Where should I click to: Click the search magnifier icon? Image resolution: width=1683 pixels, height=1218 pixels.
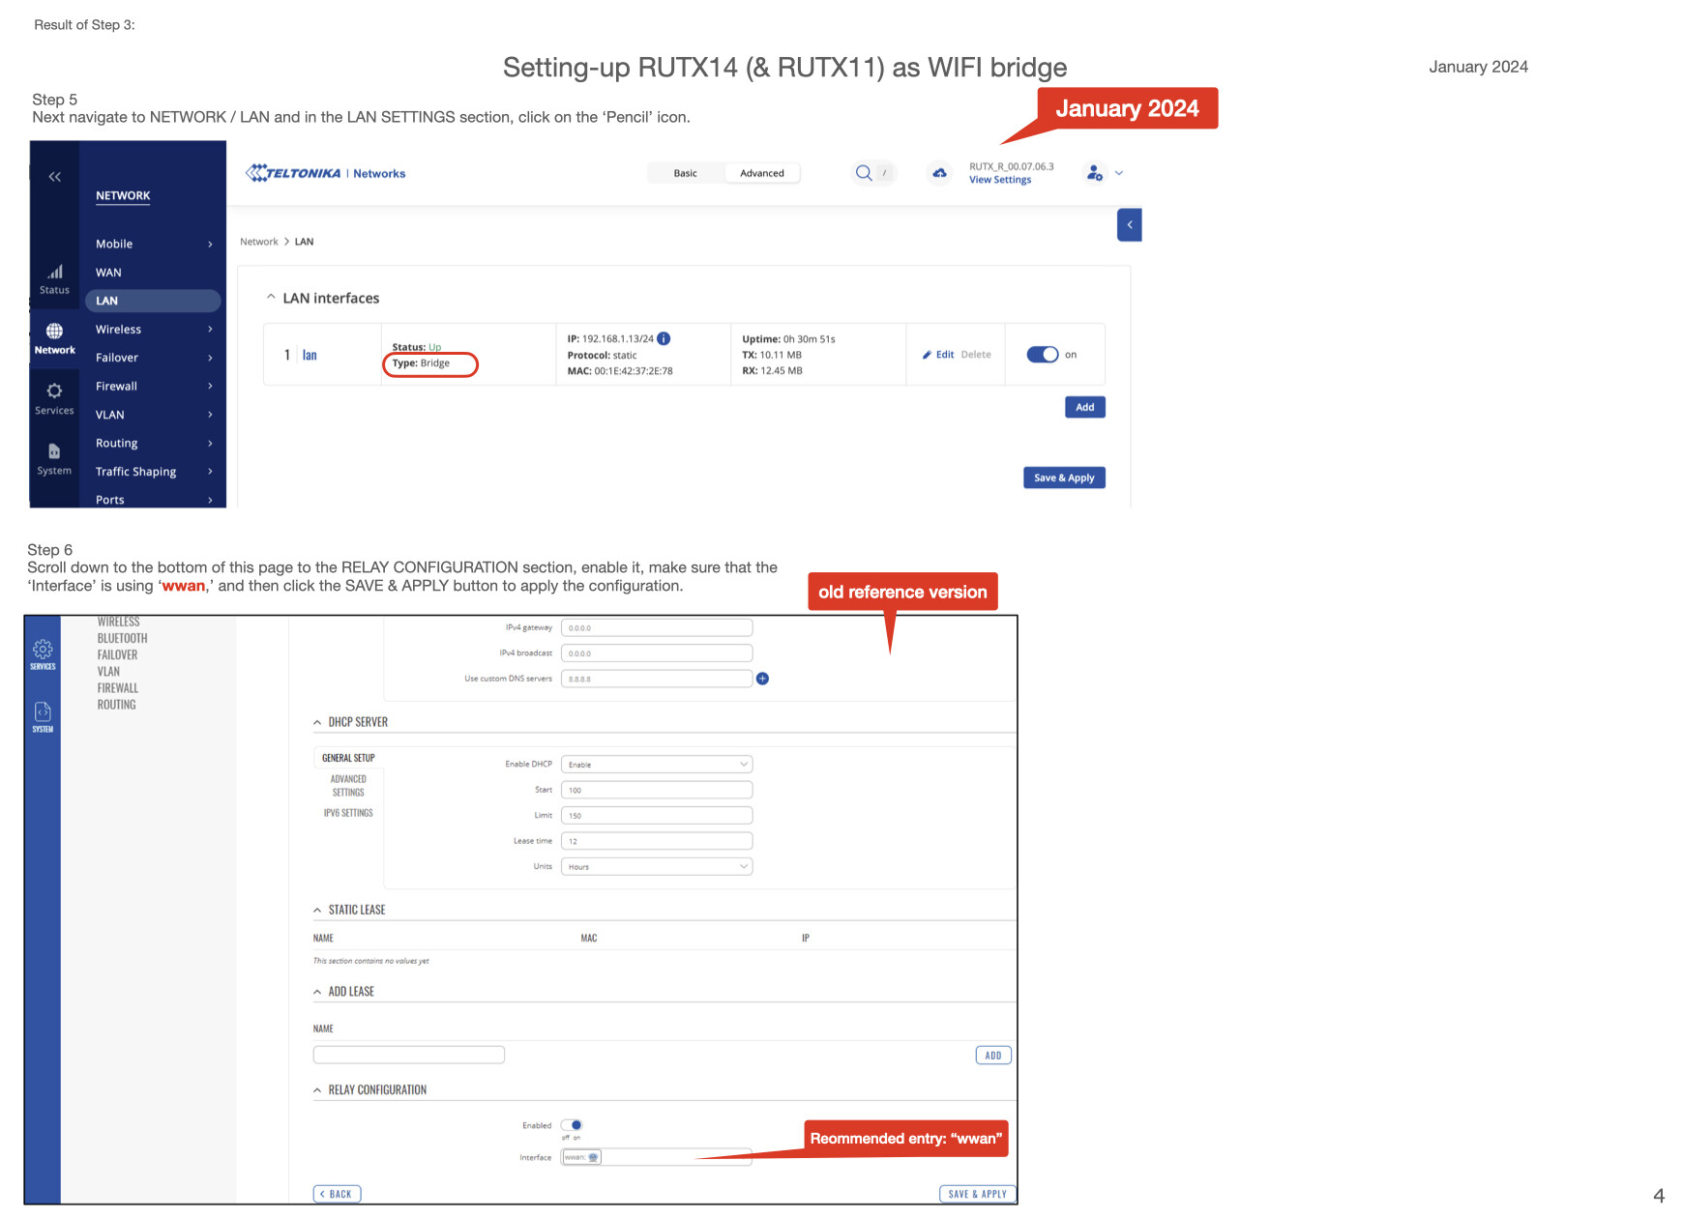(864, 173)
